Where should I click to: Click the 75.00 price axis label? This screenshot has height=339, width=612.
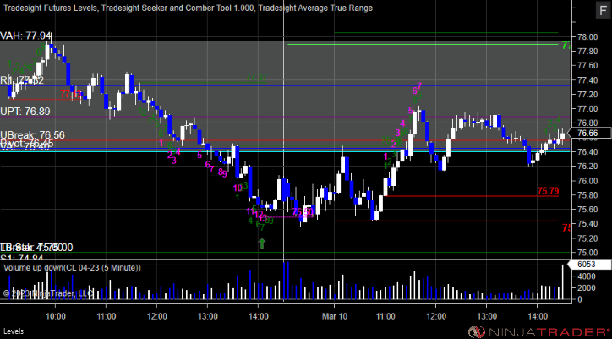(x=587, y=253)
